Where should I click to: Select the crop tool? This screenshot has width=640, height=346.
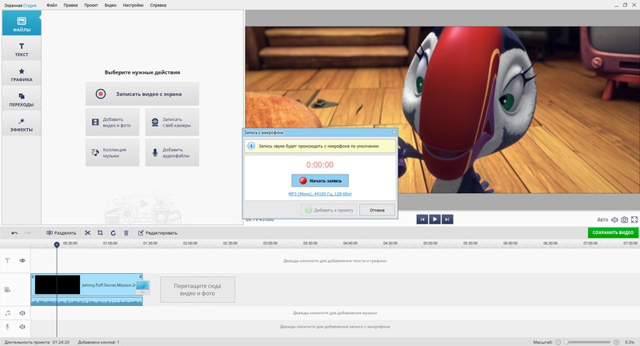coord(100,233)
